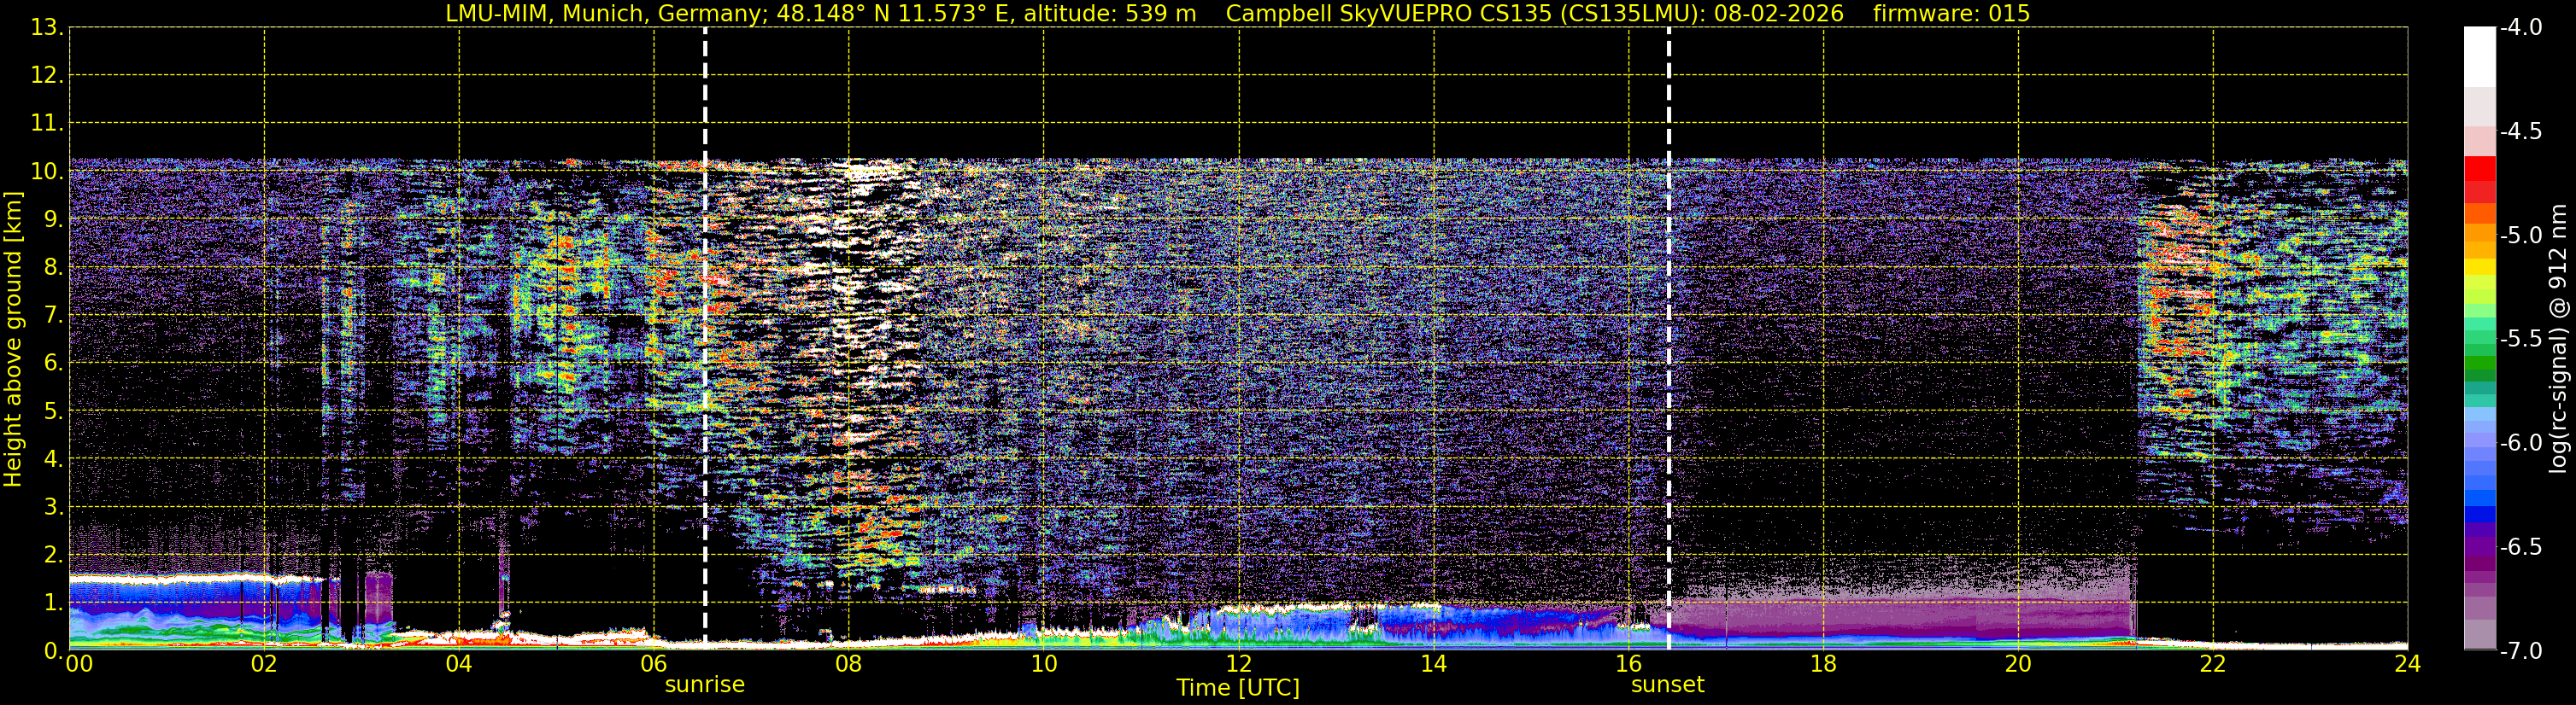Image resolution: width=2576 pixels, height=705 pixels.
Task: Click the '02' time axis tick label
Action: (x=264, y=664)
